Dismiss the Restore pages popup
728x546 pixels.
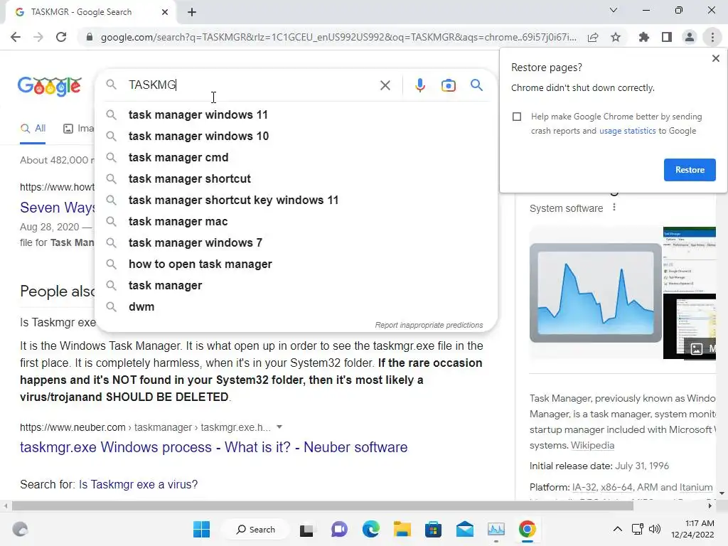pos(715,58)
